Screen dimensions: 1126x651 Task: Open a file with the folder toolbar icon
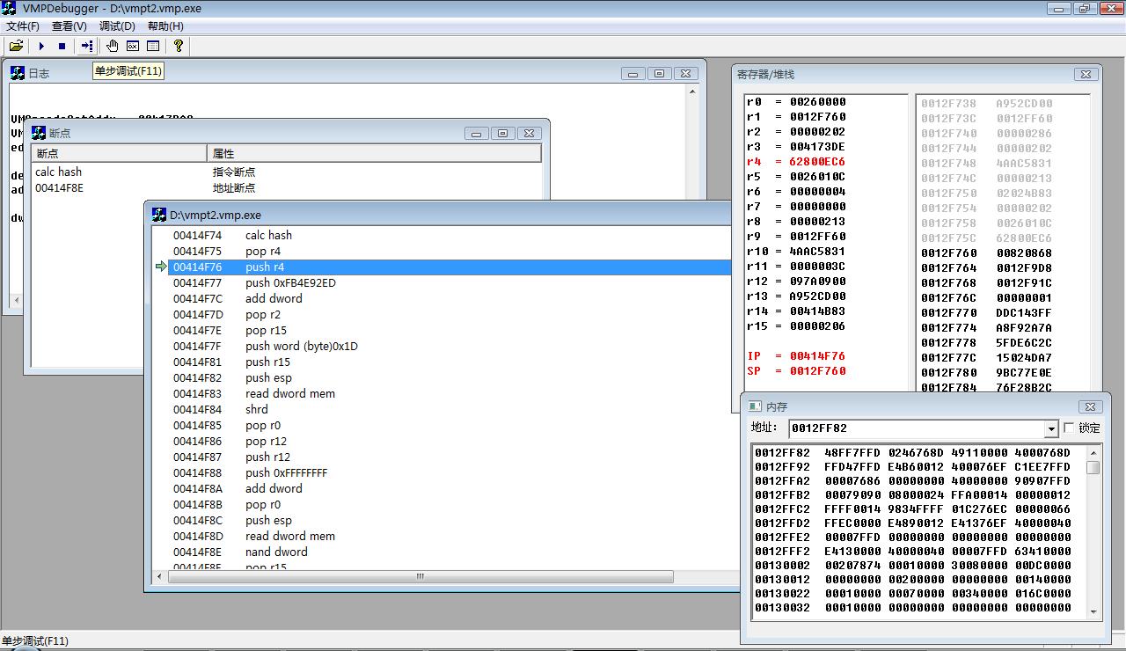16,46
